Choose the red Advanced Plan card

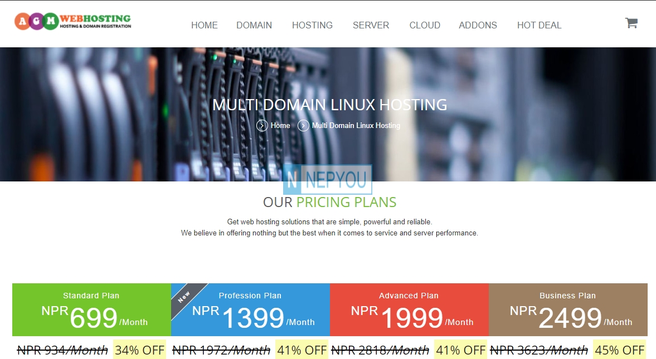[x=409, y=310]
